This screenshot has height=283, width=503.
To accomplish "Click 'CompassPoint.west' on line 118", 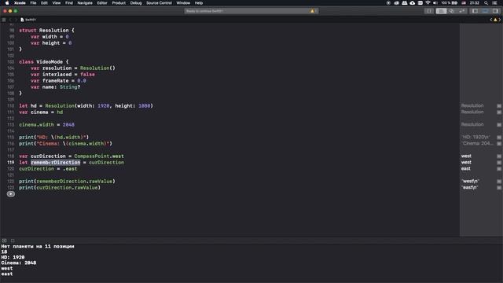I will 99,156.
